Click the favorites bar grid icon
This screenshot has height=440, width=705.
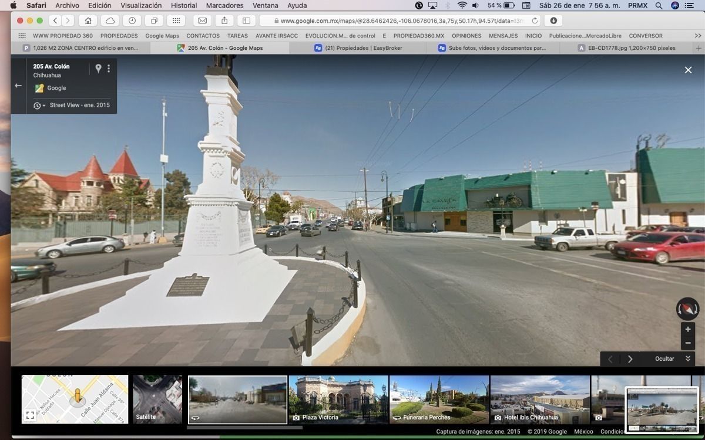coord(22,36)
